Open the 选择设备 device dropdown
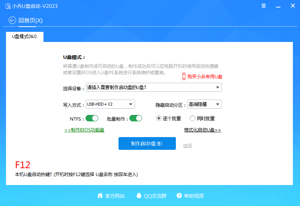The image size is (300, 206). coord(154,87)
